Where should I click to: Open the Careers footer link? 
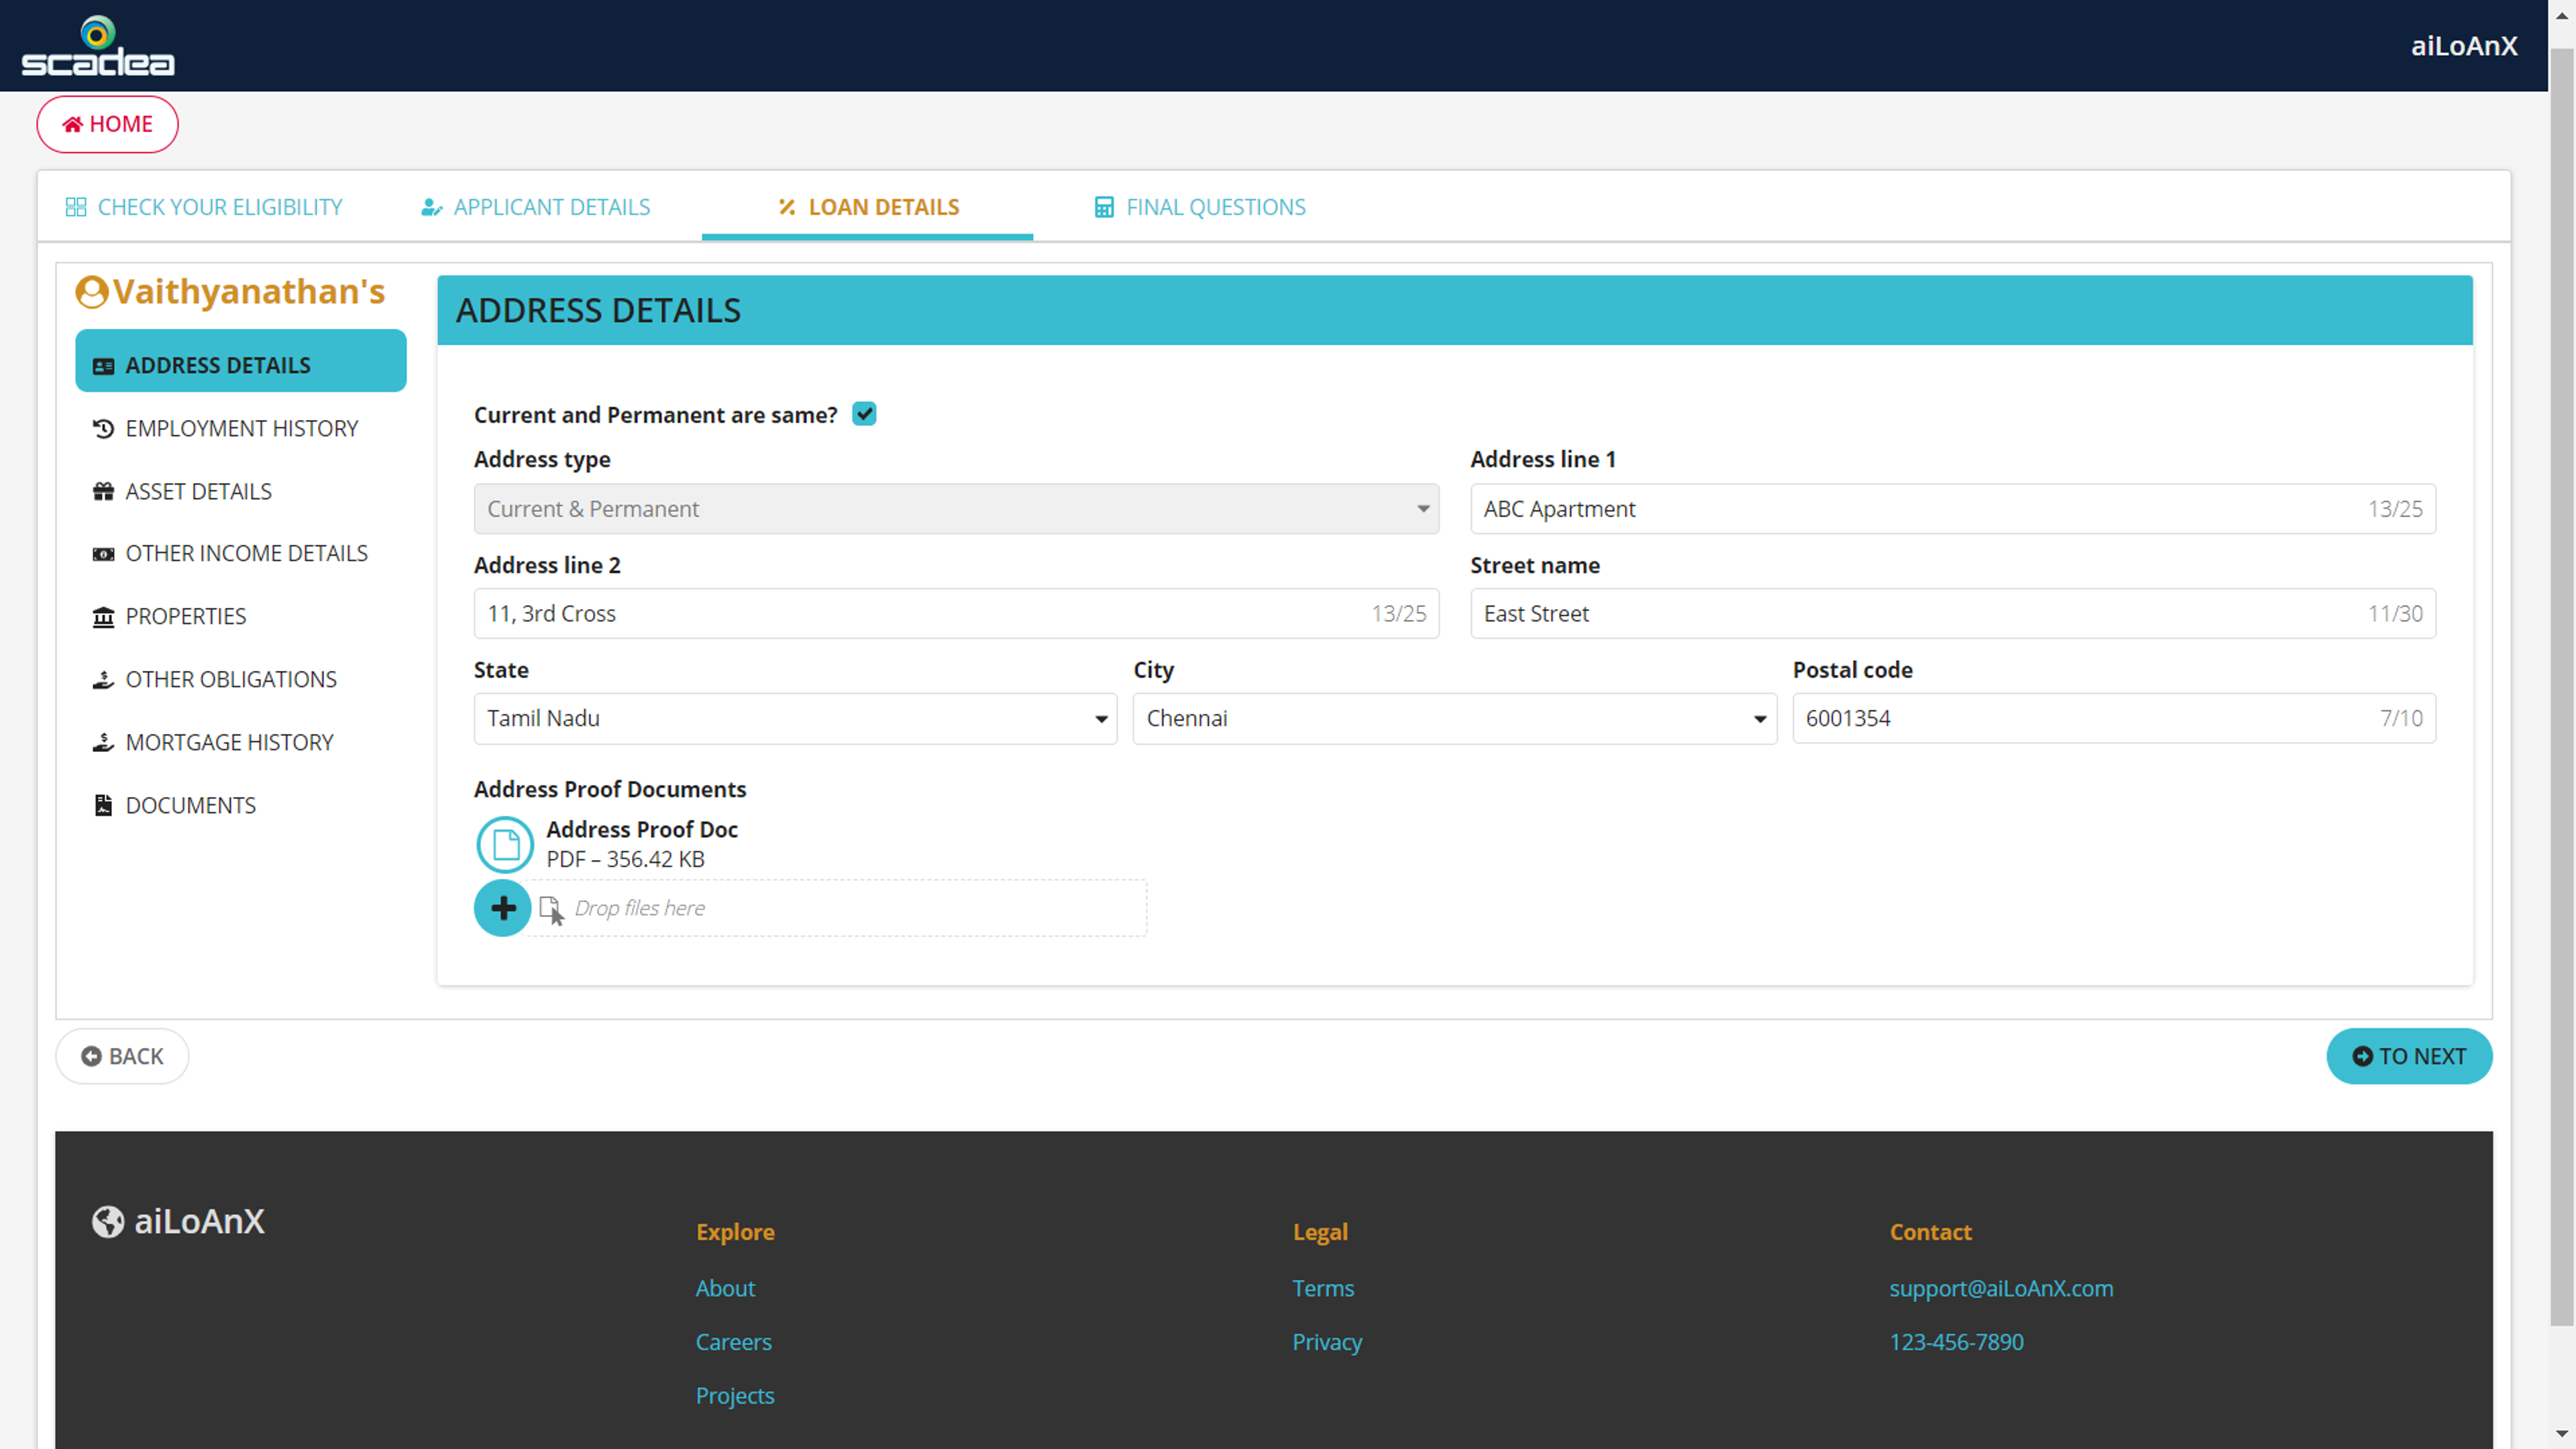733,1342
